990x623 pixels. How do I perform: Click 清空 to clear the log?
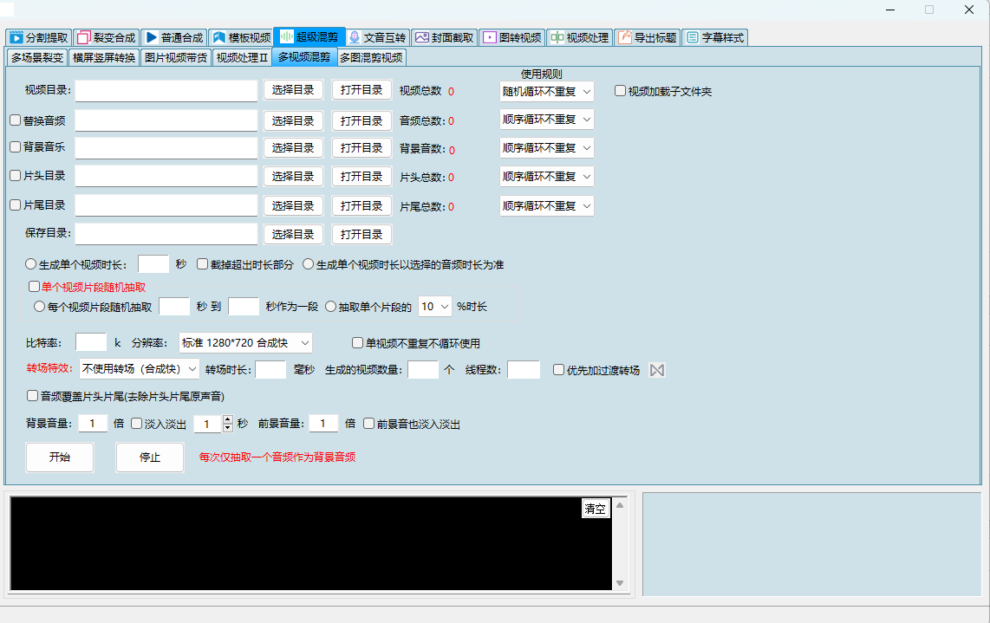tap(596, 509)
